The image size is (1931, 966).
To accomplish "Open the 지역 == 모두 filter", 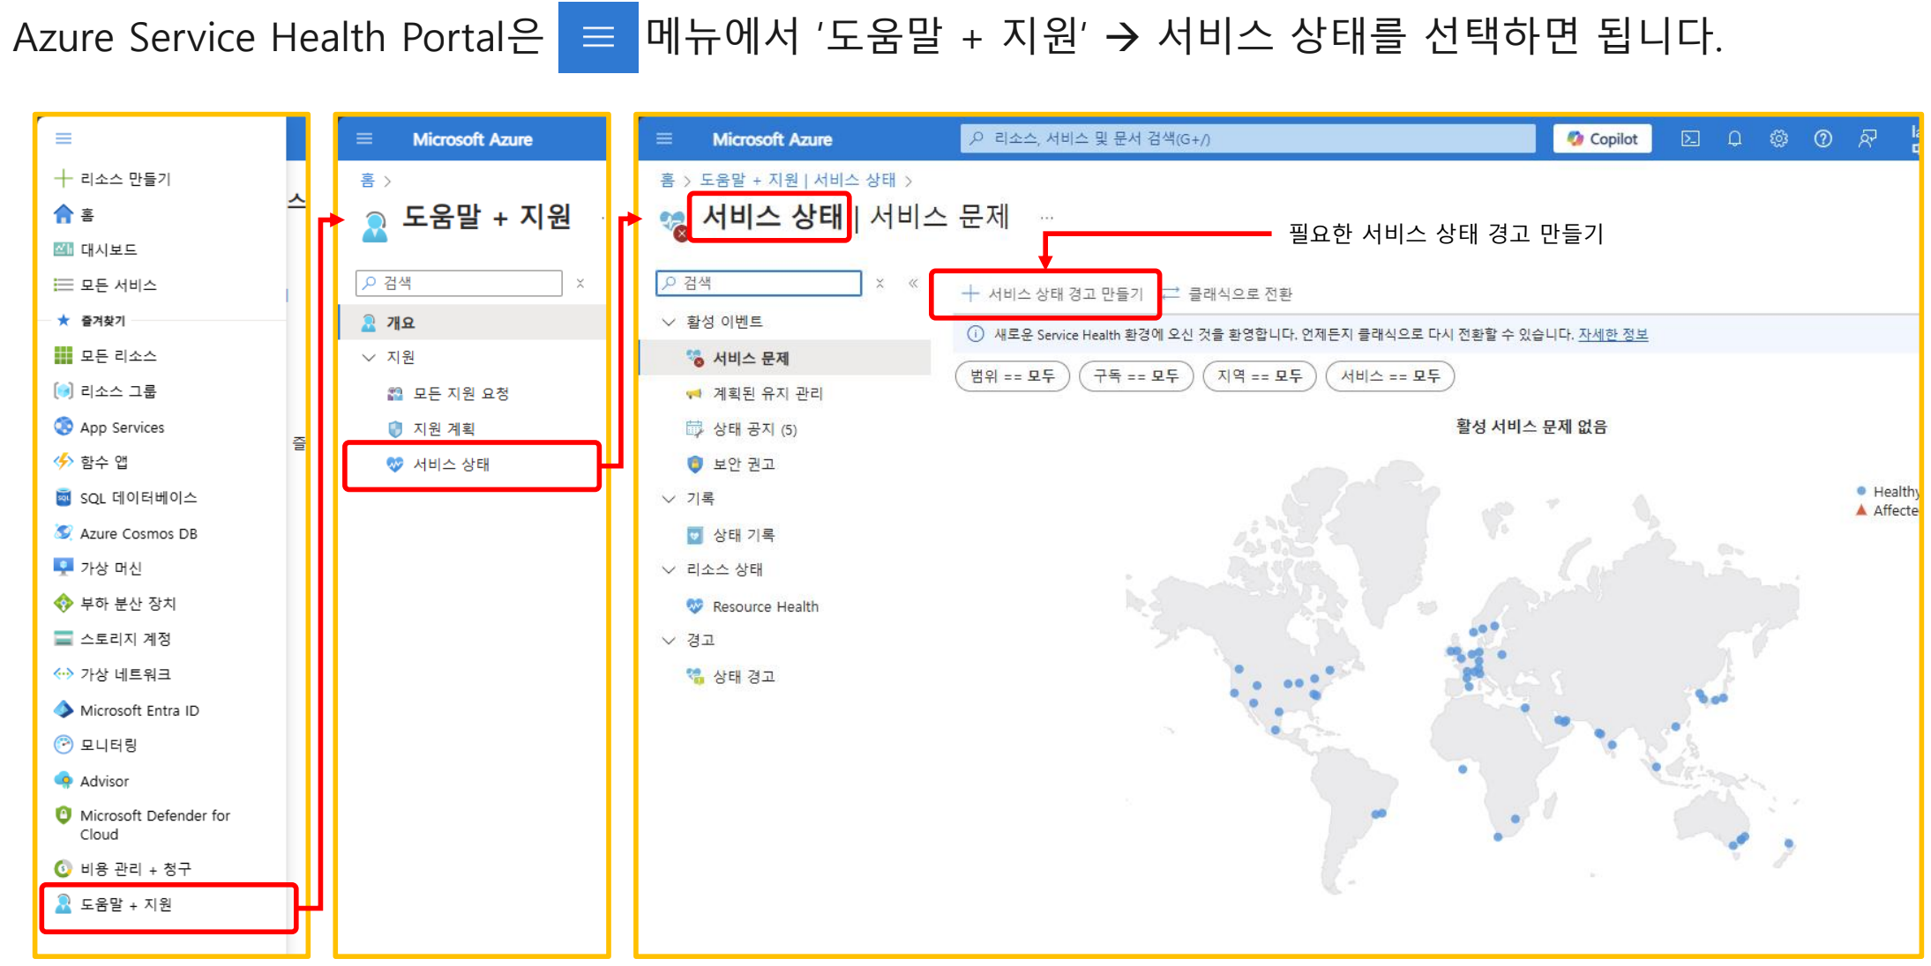I will pyautogui.click(x=1259, y=376).
